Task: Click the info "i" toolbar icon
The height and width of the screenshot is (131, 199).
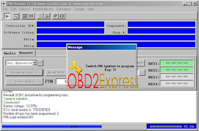Action: (x=62, y=16)
